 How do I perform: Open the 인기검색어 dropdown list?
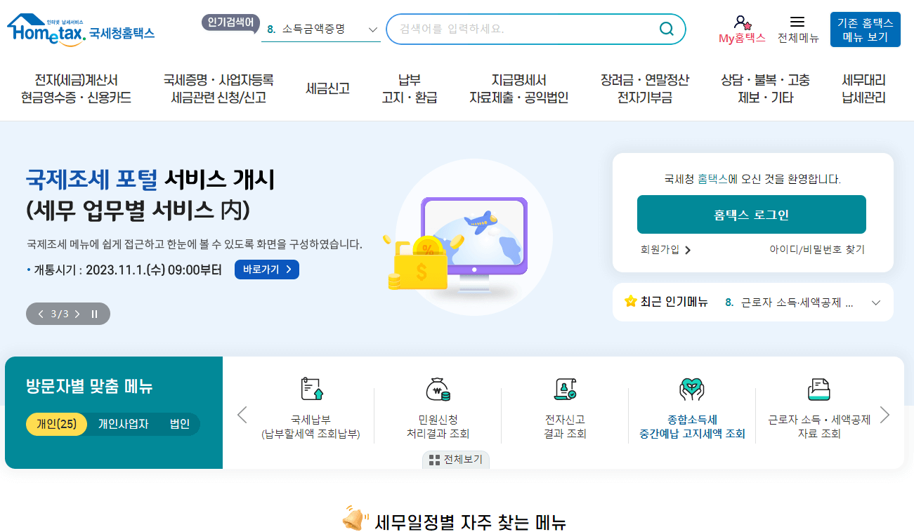(373, 29)
